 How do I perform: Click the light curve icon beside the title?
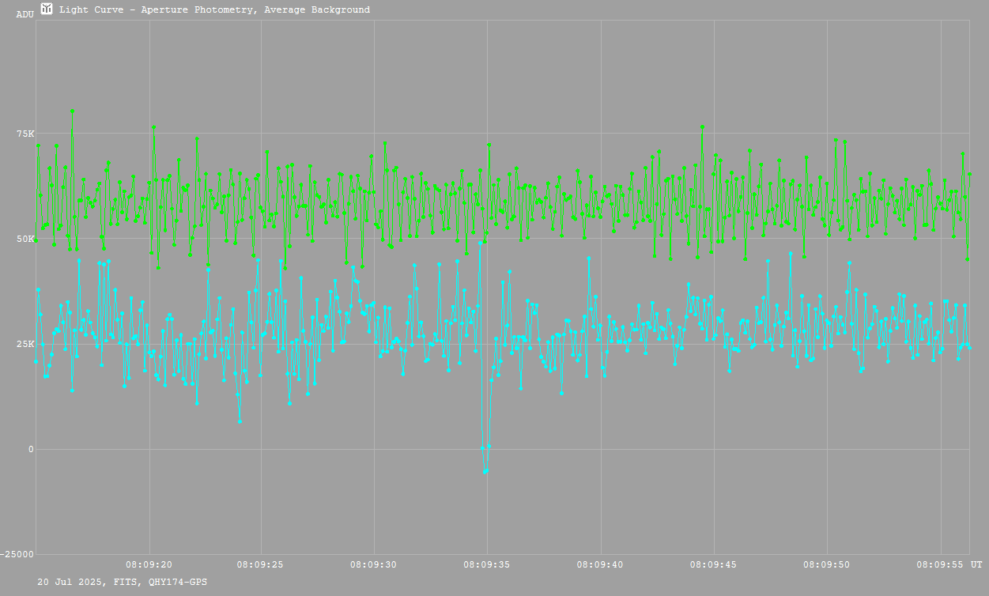[x=47, y=9]
